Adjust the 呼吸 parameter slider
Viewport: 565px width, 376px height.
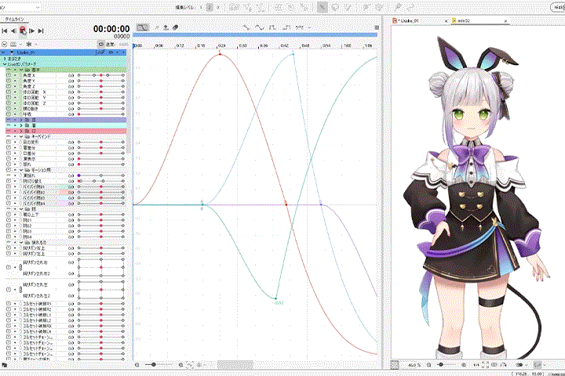coord(101,114)
